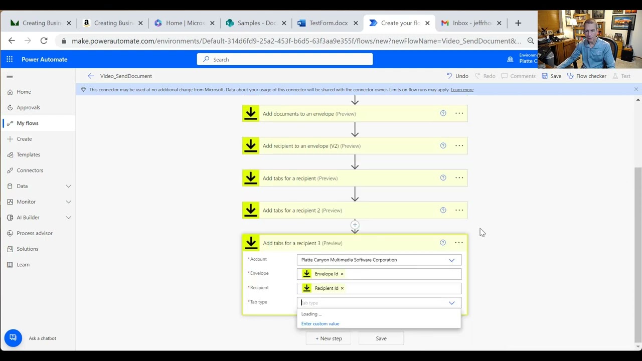Click the browser address bar URL
This screenshot has height=361, width=642.
pos(296,41)
